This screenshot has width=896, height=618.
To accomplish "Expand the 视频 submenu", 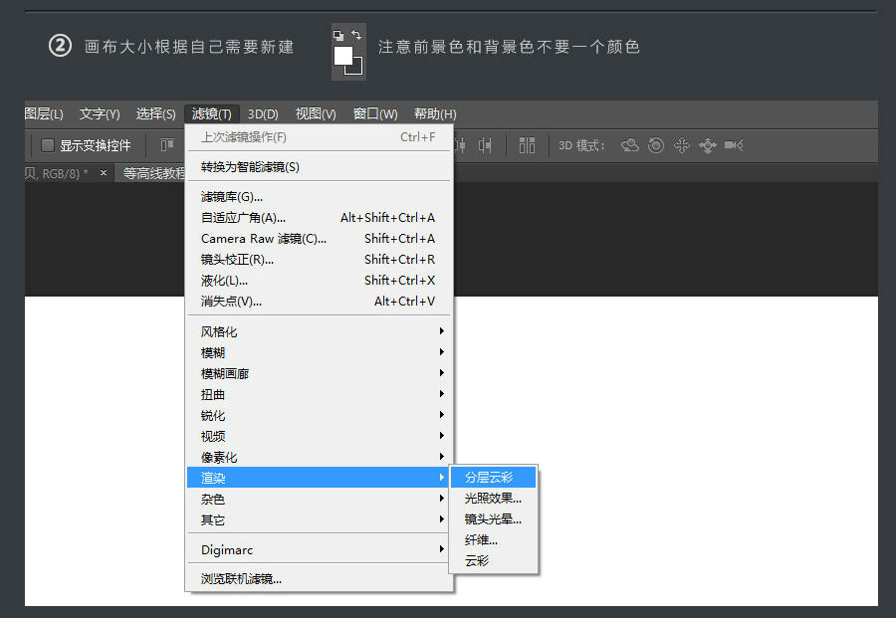I will coord(319,436).
